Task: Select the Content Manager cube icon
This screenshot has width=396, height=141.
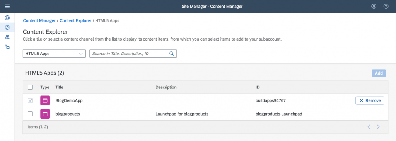Action: point(7,27)
